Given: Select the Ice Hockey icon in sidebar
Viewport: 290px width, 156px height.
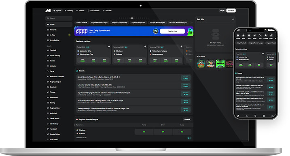Looking at the screenshot, I should click(48, 124).
